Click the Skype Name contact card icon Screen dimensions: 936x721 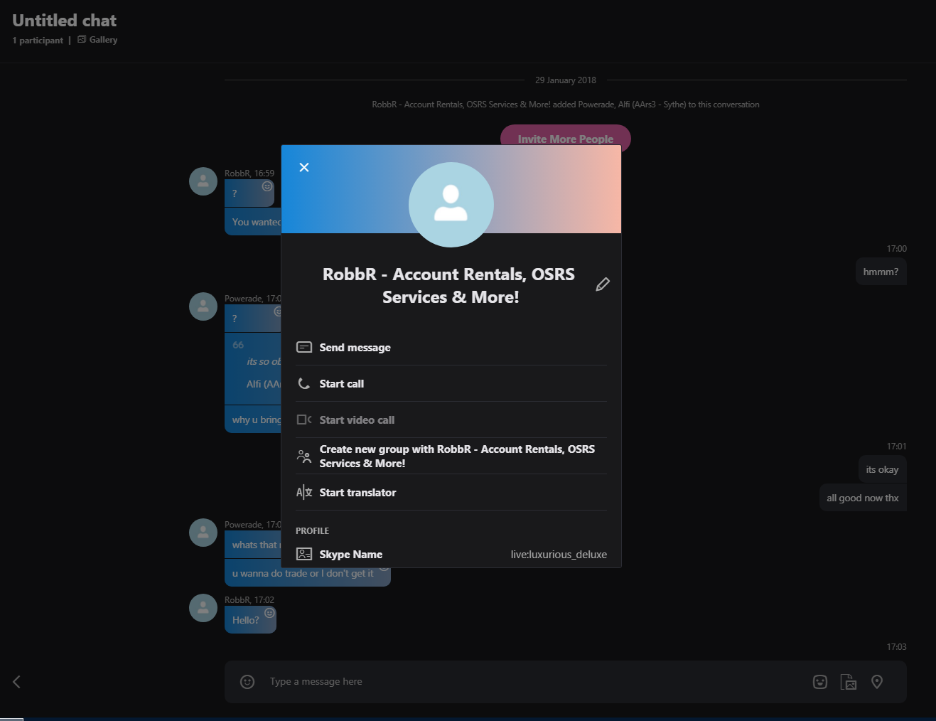tap(304, 554)
